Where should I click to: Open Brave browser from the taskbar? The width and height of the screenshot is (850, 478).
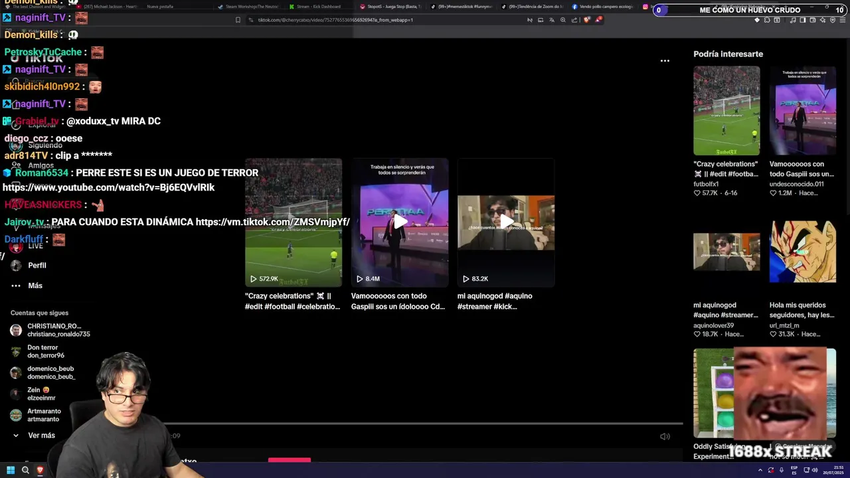click(40, 470)
